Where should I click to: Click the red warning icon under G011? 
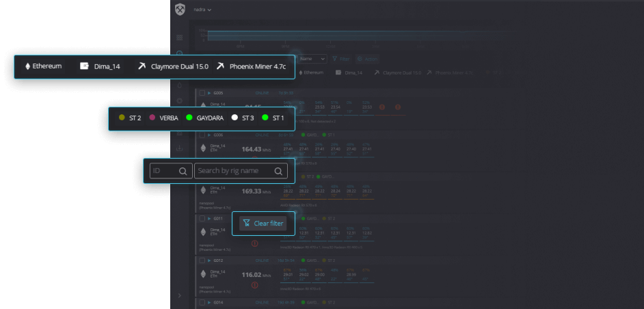pos(254,243)
